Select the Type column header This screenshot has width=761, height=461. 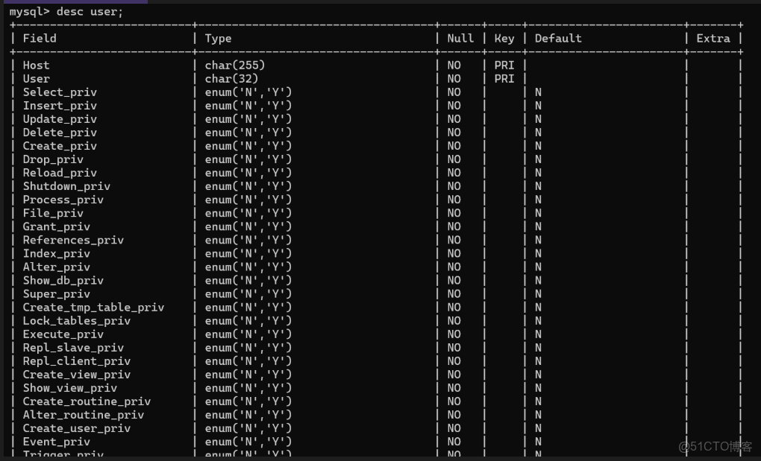point(218,38)
